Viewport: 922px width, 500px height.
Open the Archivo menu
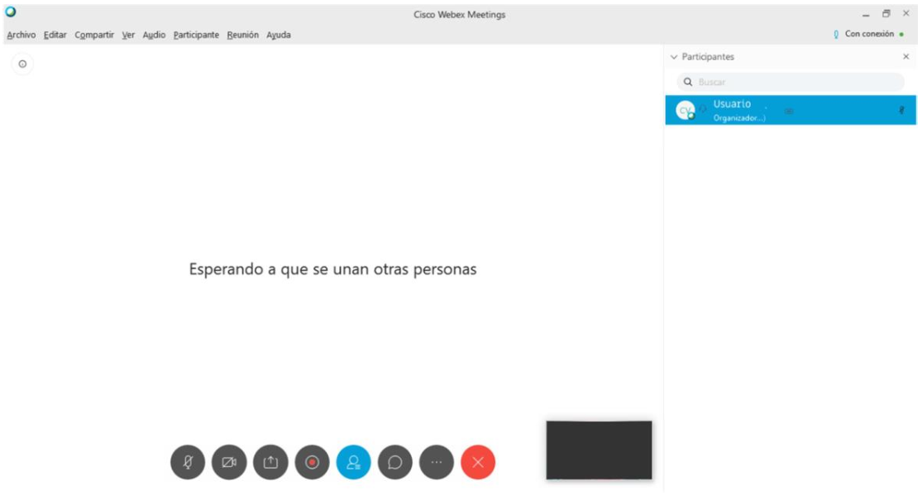pyautogui.click(x=21, y=35)
